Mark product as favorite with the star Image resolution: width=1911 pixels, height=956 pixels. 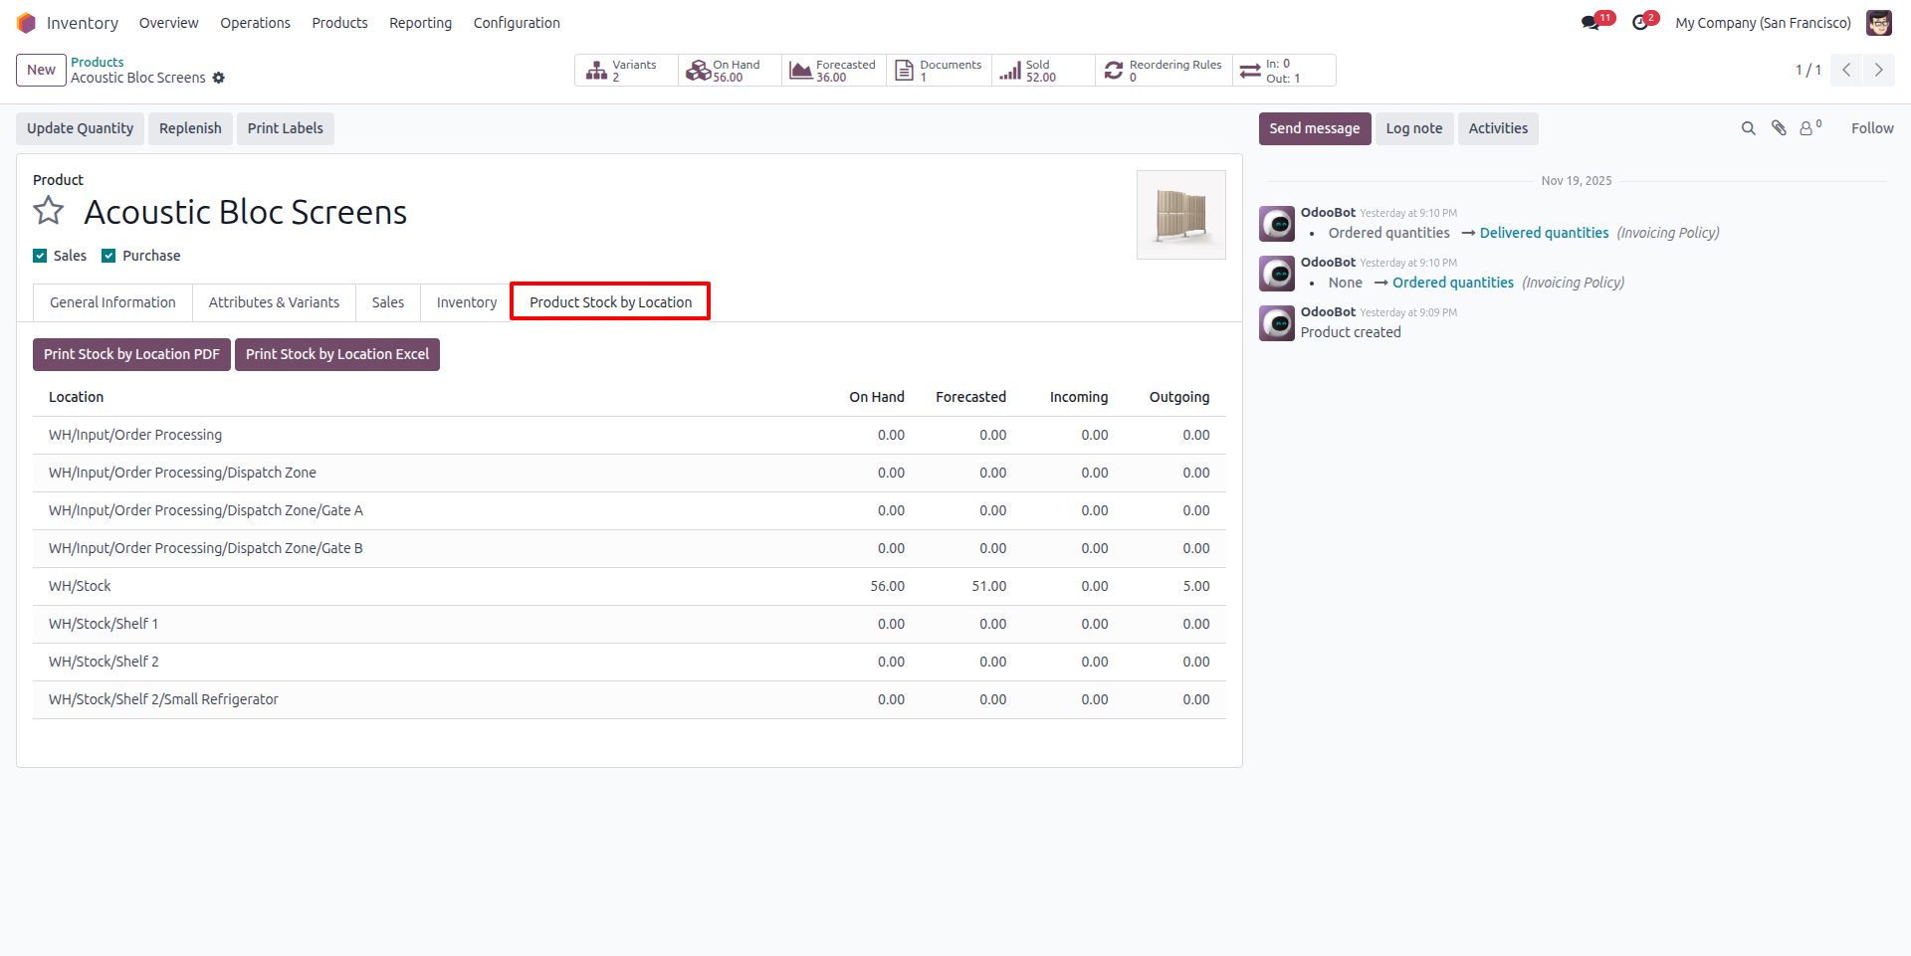pyautogui.click(x=49, y=211)
